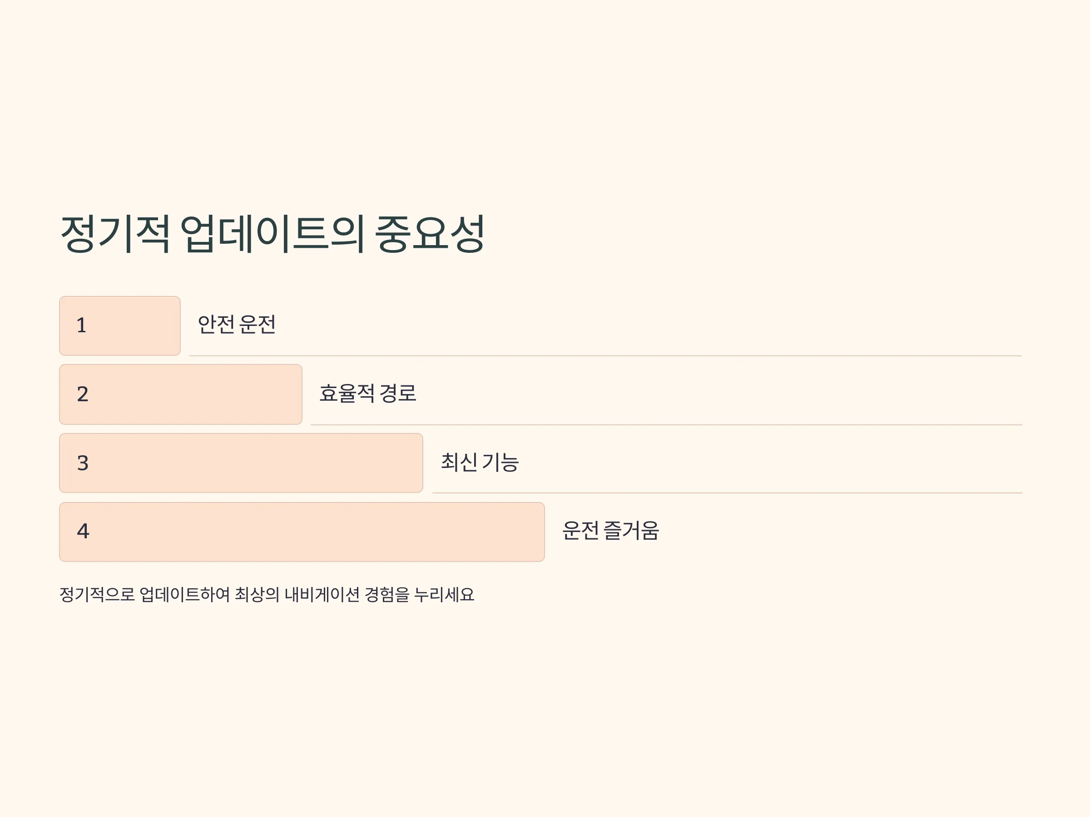1090x817 pixels.
Task: Select the divider line below 최신 기능
Action: [727, 493]
